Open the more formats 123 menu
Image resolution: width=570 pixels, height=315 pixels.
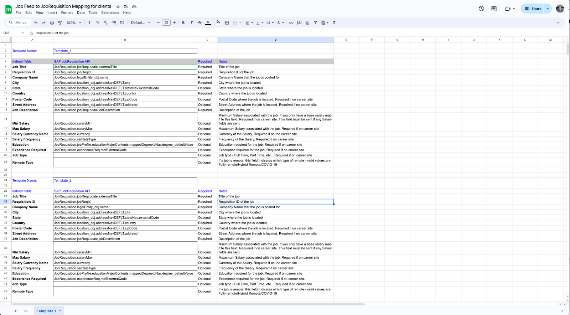[x=122, y=22]
